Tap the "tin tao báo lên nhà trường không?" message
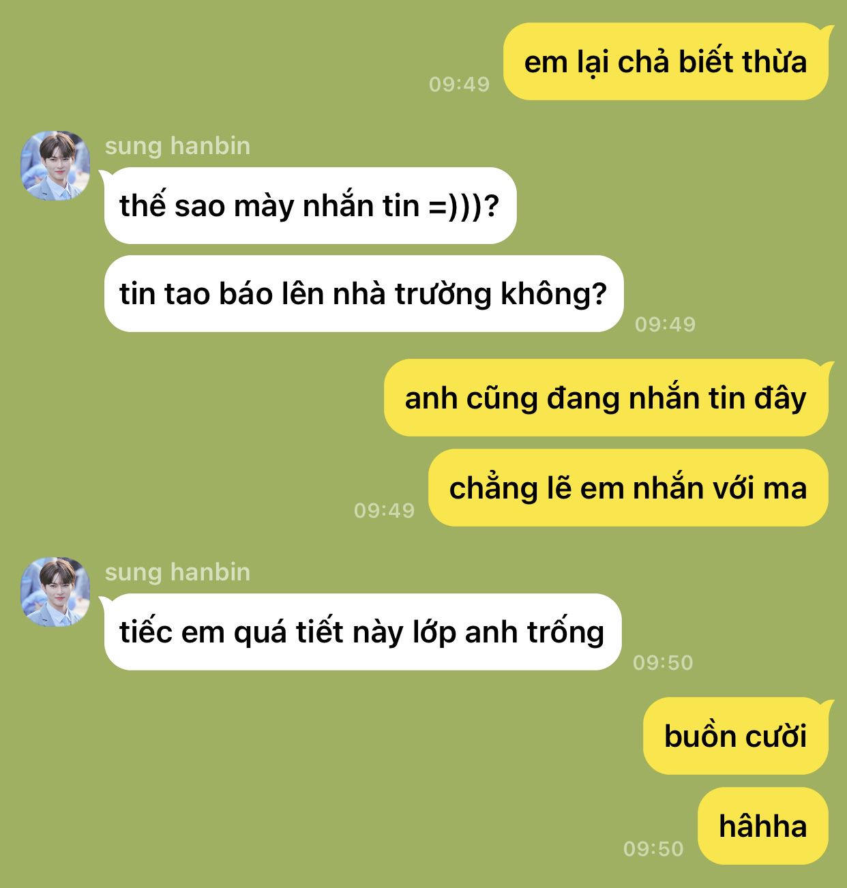The height and width of the screenshot is (888, 847). pos(364,293)
